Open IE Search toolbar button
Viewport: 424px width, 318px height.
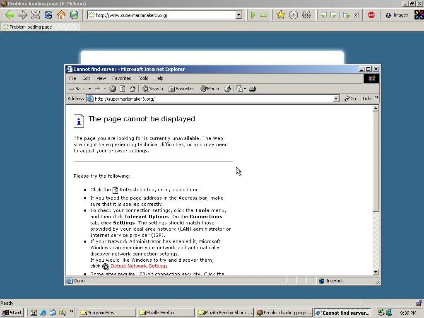coord(152,89)
